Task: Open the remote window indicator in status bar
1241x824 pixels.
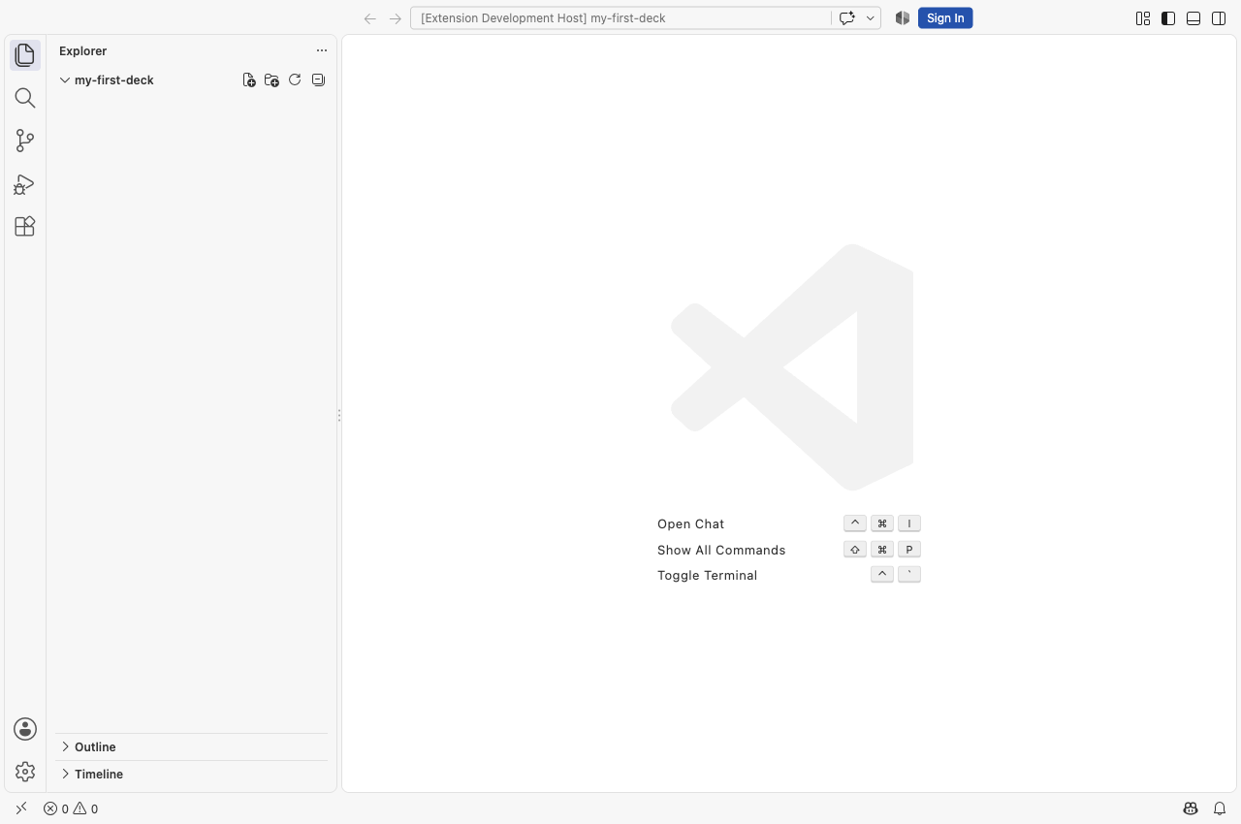Action: point(21,808)
